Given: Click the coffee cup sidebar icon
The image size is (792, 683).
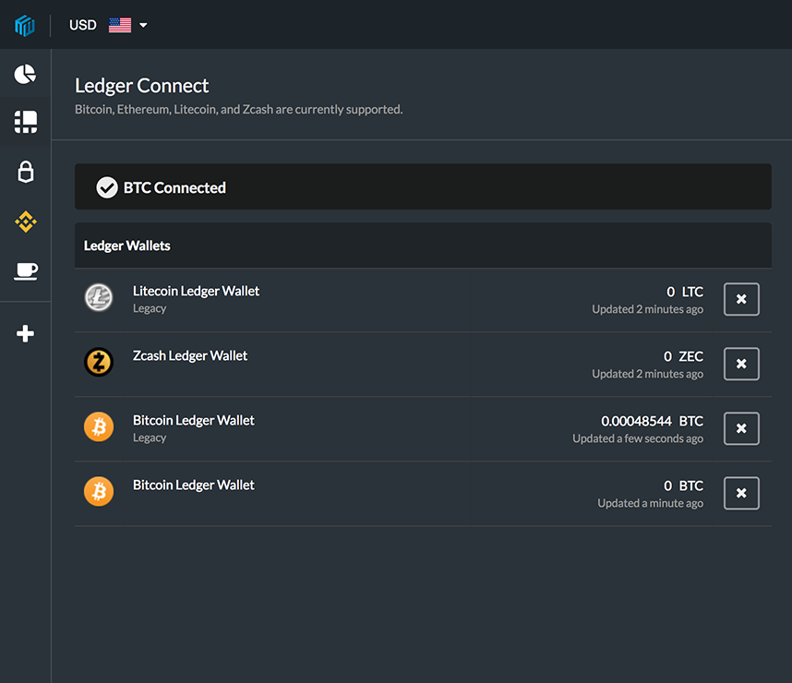Looking at the screenshot, I should pyautogui.click(x=25, y=271).
